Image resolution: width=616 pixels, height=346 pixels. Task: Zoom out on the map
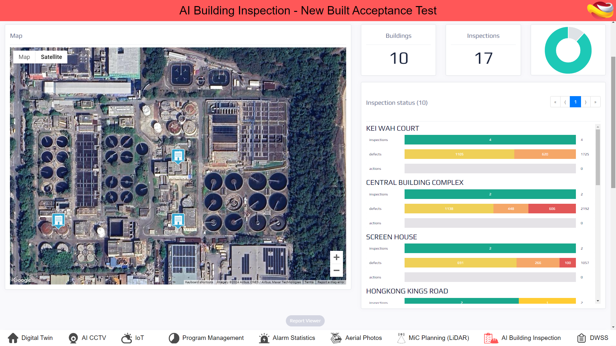[x=336, y=270]
